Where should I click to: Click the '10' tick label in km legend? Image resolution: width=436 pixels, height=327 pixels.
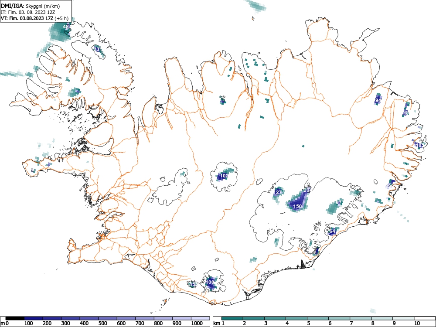pyautogui.click(x=417, y=324)
